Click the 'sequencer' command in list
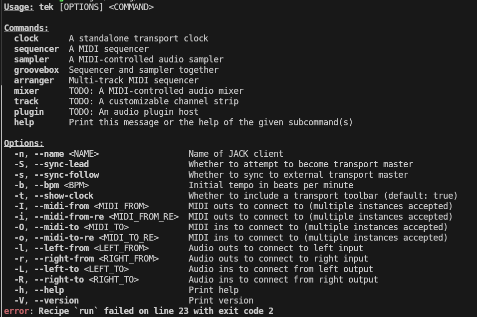The height and width of the screenshot is (317, 477). pos(36,49)
